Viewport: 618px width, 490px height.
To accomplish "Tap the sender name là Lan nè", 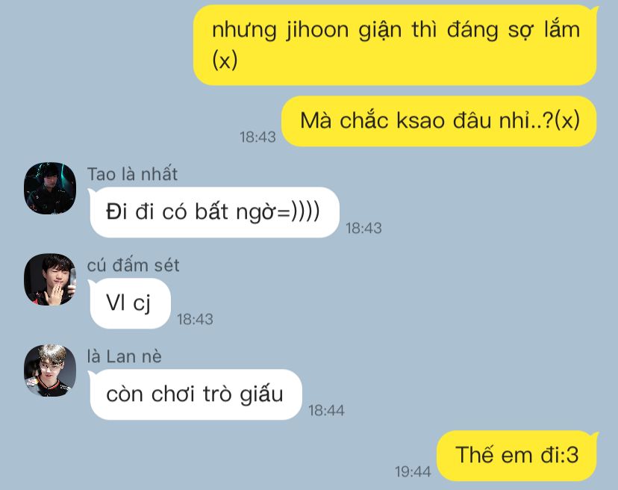I will coord(124,356).
